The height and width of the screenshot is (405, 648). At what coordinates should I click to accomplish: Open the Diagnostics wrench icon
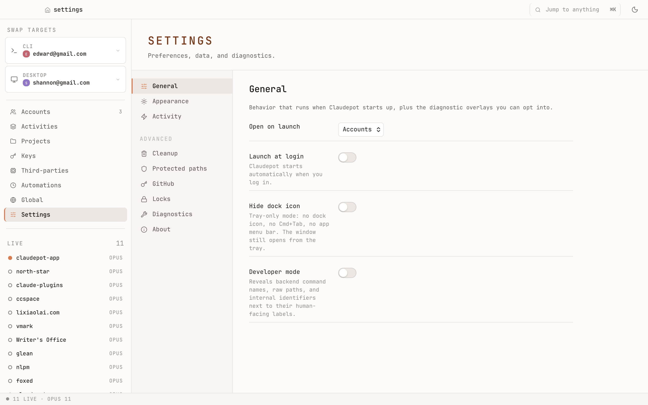pyautogui.click(x=144, y=214)
